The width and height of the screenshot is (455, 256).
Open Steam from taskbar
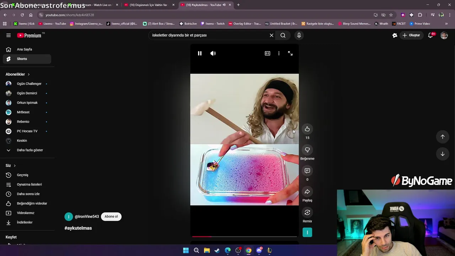coord(217,251)
